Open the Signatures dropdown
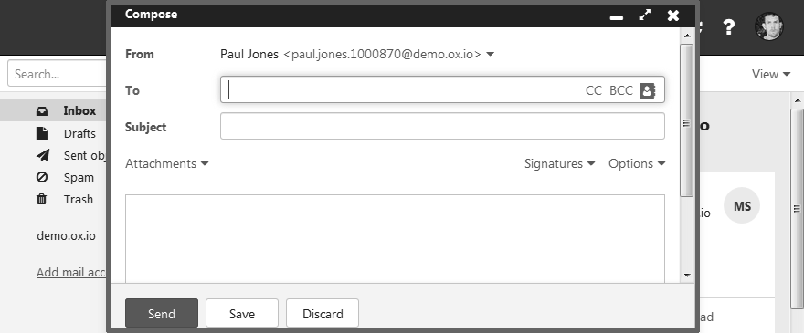Viewport: 804px width, 333px height. [x=559, y=164]
